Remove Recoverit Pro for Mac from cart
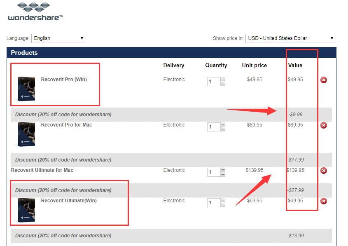The image size is (348, 246). tap(324, 125)
